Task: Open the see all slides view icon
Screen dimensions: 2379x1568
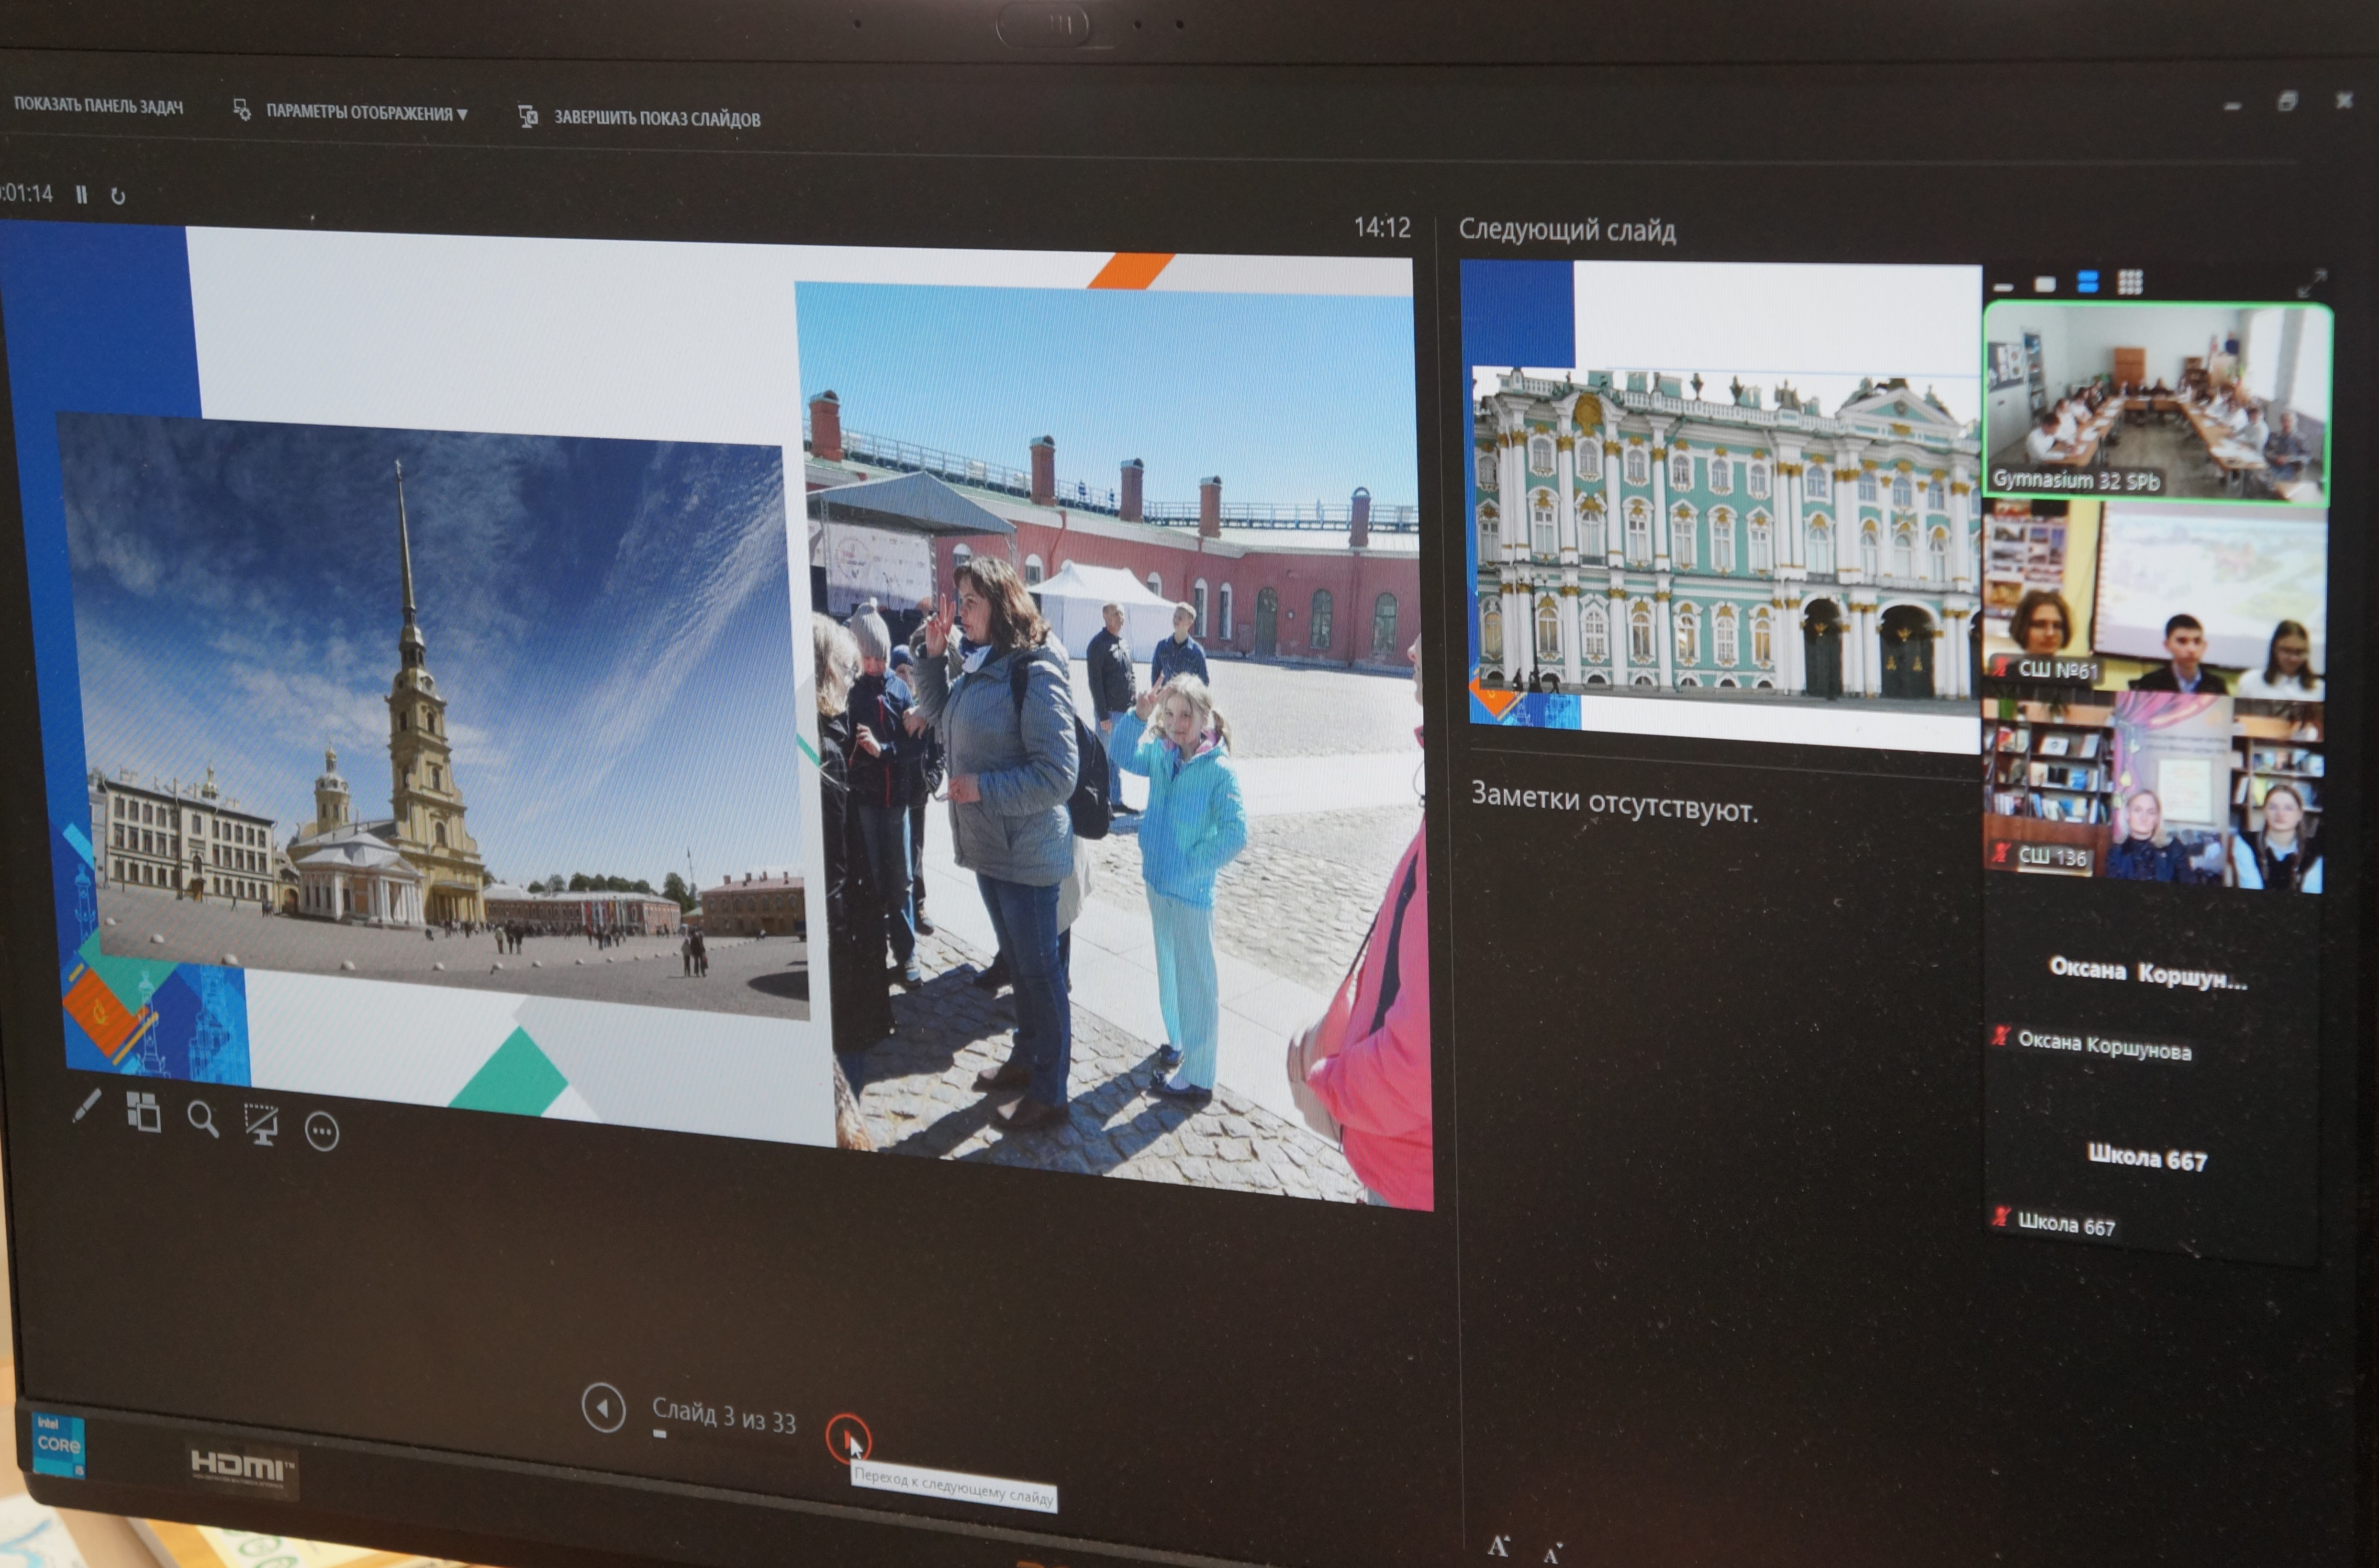Action: tap(144, 1112)
